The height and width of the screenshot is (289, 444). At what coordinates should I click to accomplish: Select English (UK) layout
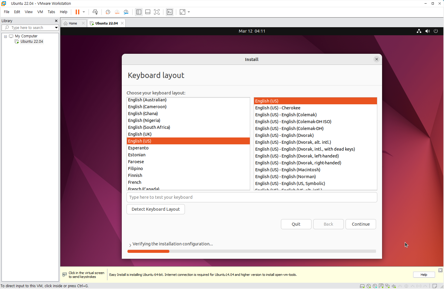click(x=188, y=134)
